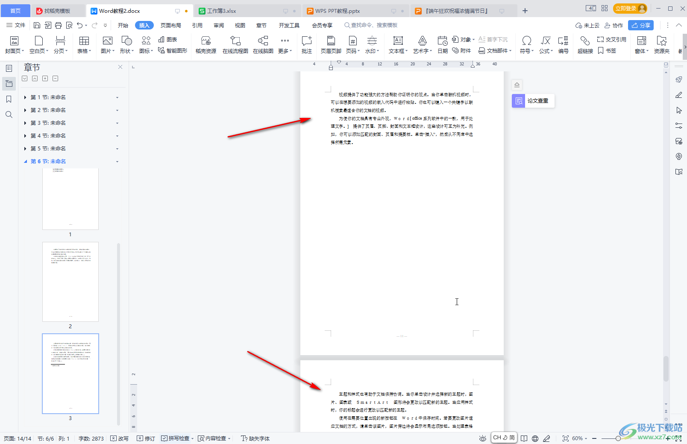Click the 协作 collaborate button
The image size is (687, 444).
click(614, 25)
